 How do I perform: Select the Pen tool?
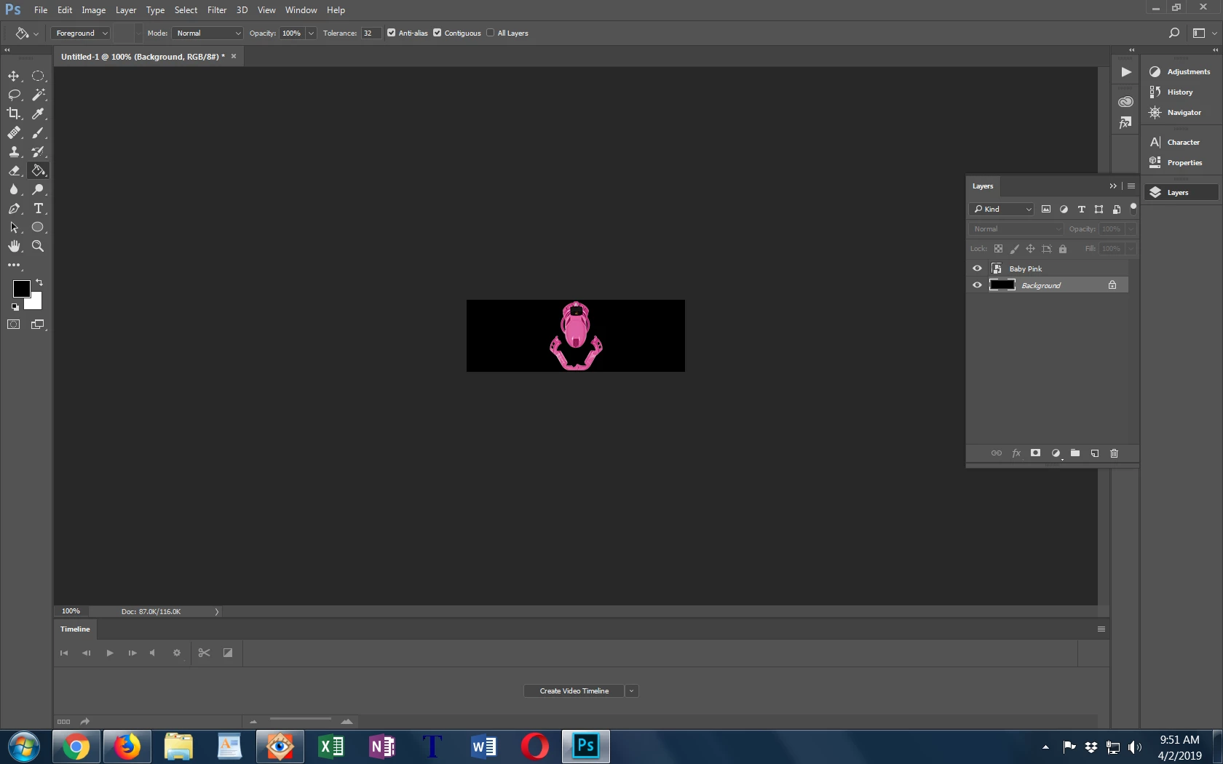(x=14, y=208)
